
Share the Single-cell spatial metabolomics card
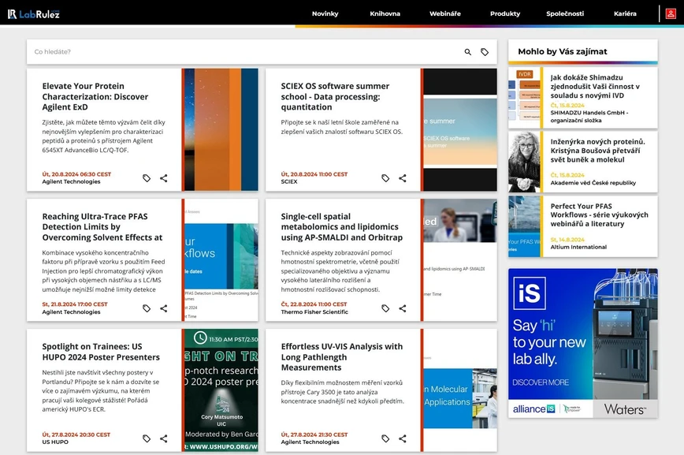point(402,308)
